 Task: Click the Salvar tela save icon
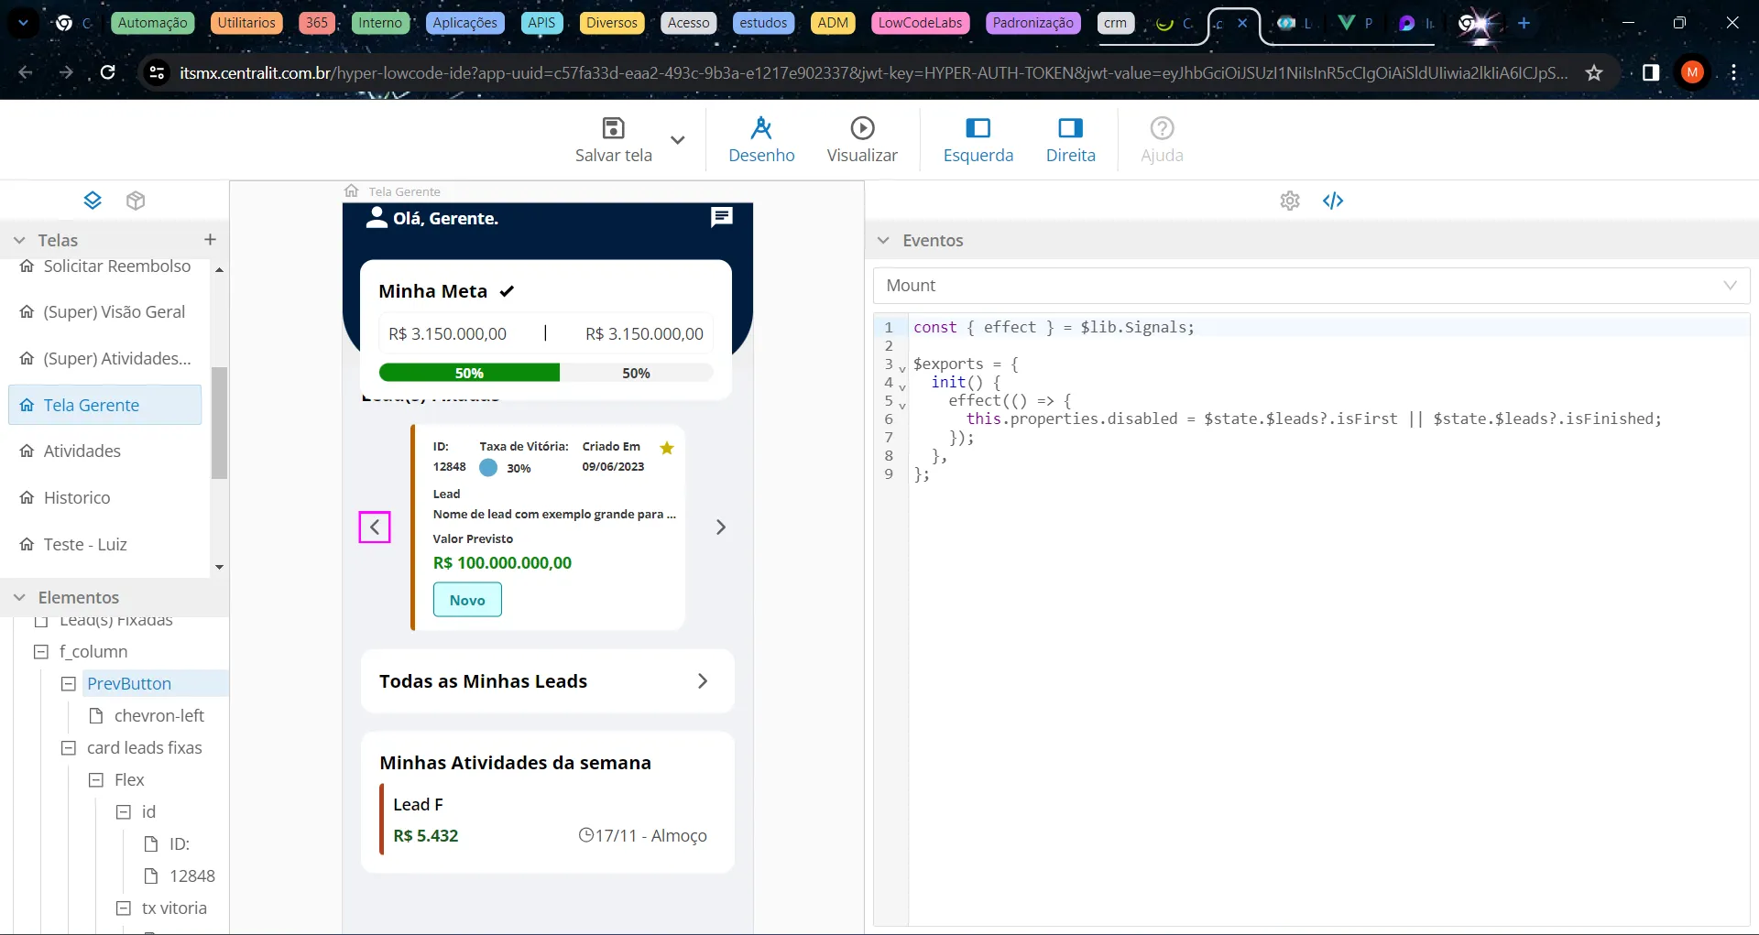click(x=613, y=128)
